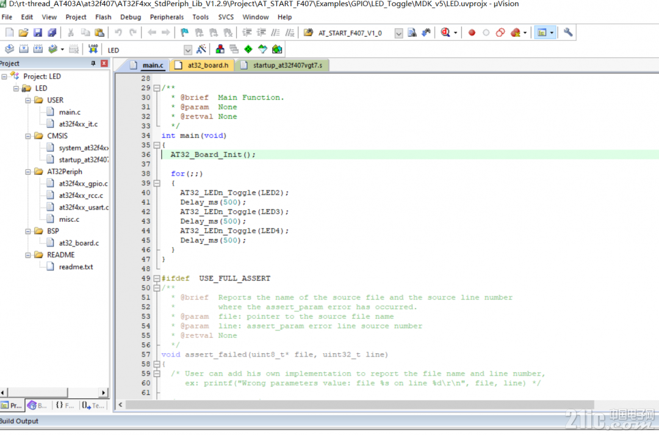The height and width of the screenshot is (435, 659).
Task: Click the Navigate Backwards arrow icon
Action: pyautogui.click(x=152, y=32)
